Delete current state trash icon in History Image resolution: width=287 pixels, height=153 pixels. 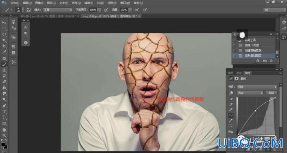(272, 60)
